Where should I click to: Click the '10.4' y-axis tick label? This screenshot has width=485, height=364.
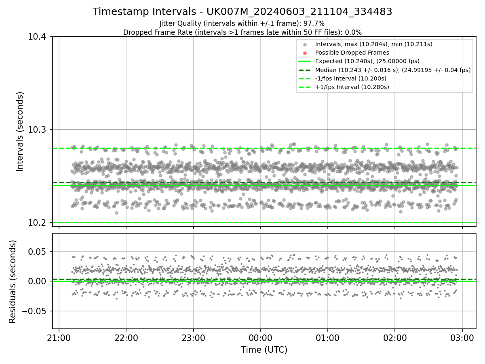[x=38, y=37]
